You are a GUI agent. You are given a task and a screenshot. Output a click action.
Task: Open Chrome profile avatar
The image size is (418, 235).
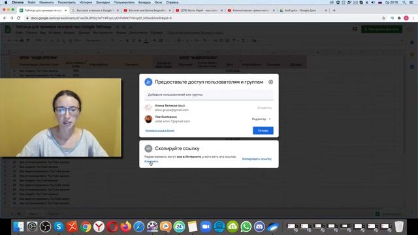point(406,18)
